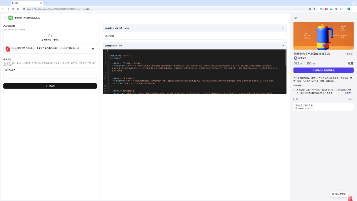Click the browser extensions puzzle icon
The width and height of the screenshot is (357, 201).
tap(341, 9)
